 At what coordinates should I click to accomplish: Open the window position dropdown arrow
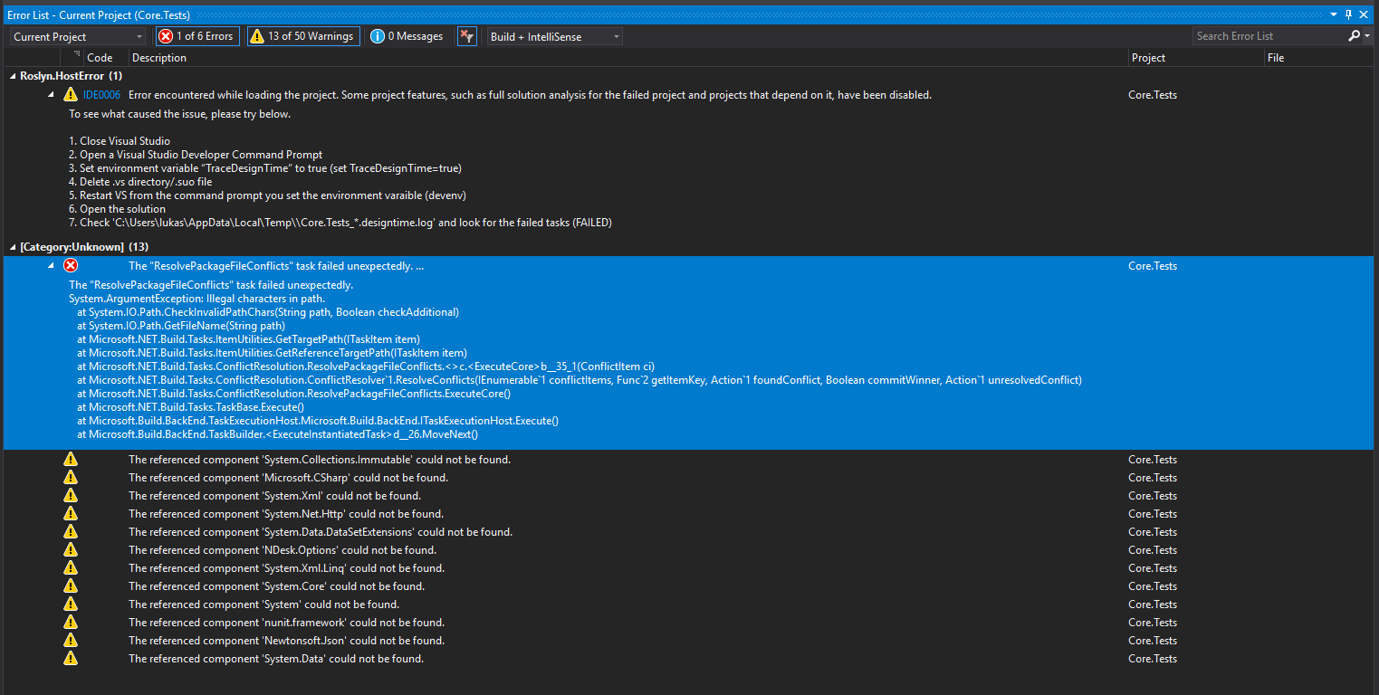(1334, 14)
